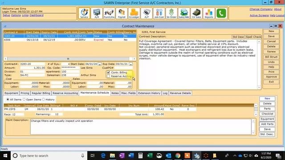Viewport: 285px width, 160px height.
Task: Click the Std. Desc. button in schedule
Action: (x=267, y=134)
